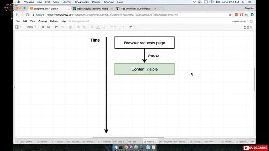Select the Time label text
This screenshot has width=269, height=151.
[95, 40]
